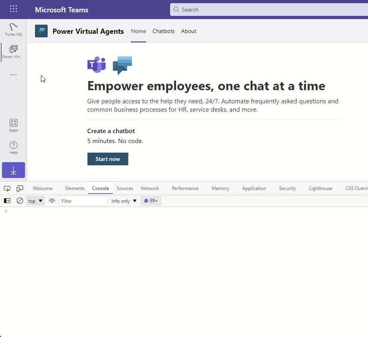Click the Create a chatbot heading
Viewport: 368px width, 337px height.
[x=111, y=131]
